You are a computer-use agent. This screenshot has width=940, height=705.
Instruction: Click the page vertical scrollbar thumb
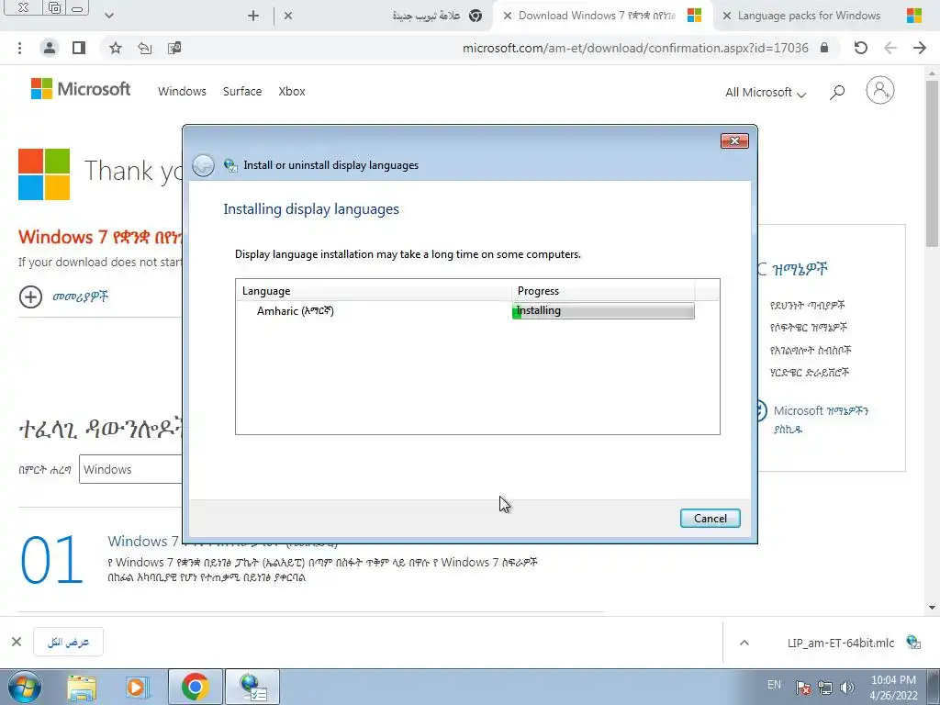click(932, 162)
